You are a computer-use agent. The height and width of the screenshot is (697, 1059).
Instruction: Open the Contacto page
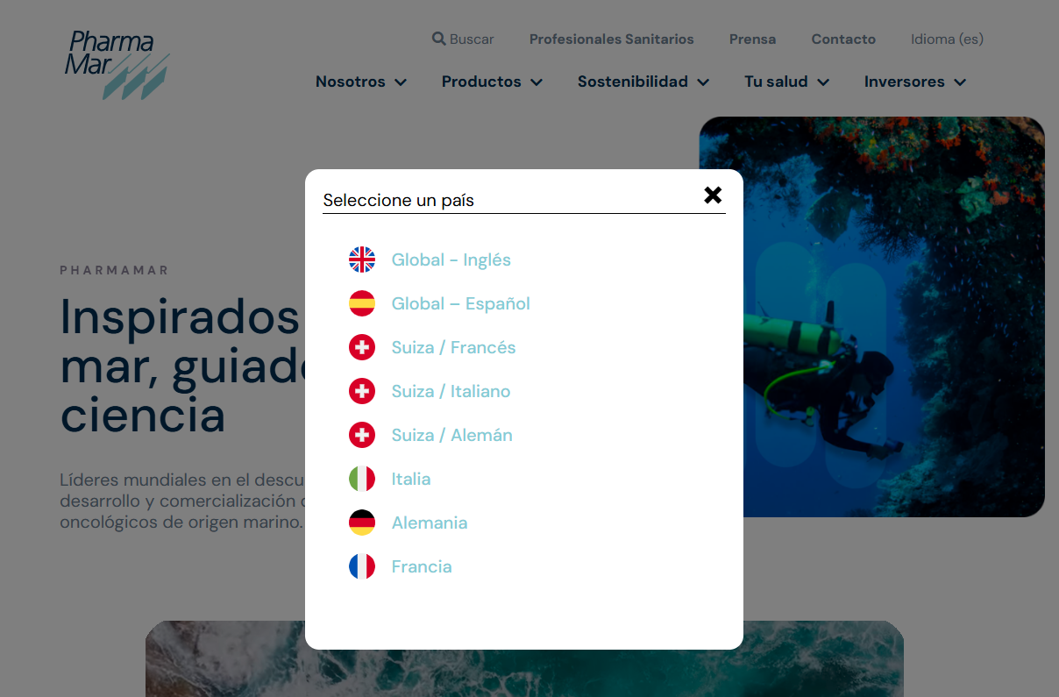tap(843, 39)
